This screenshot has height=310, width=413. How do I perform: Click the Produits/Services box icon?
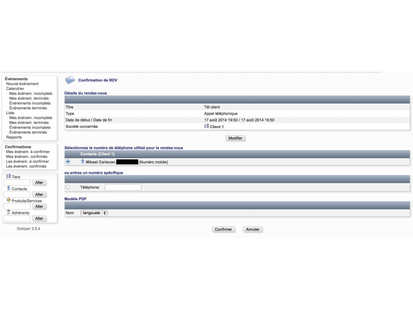point(8,200)
